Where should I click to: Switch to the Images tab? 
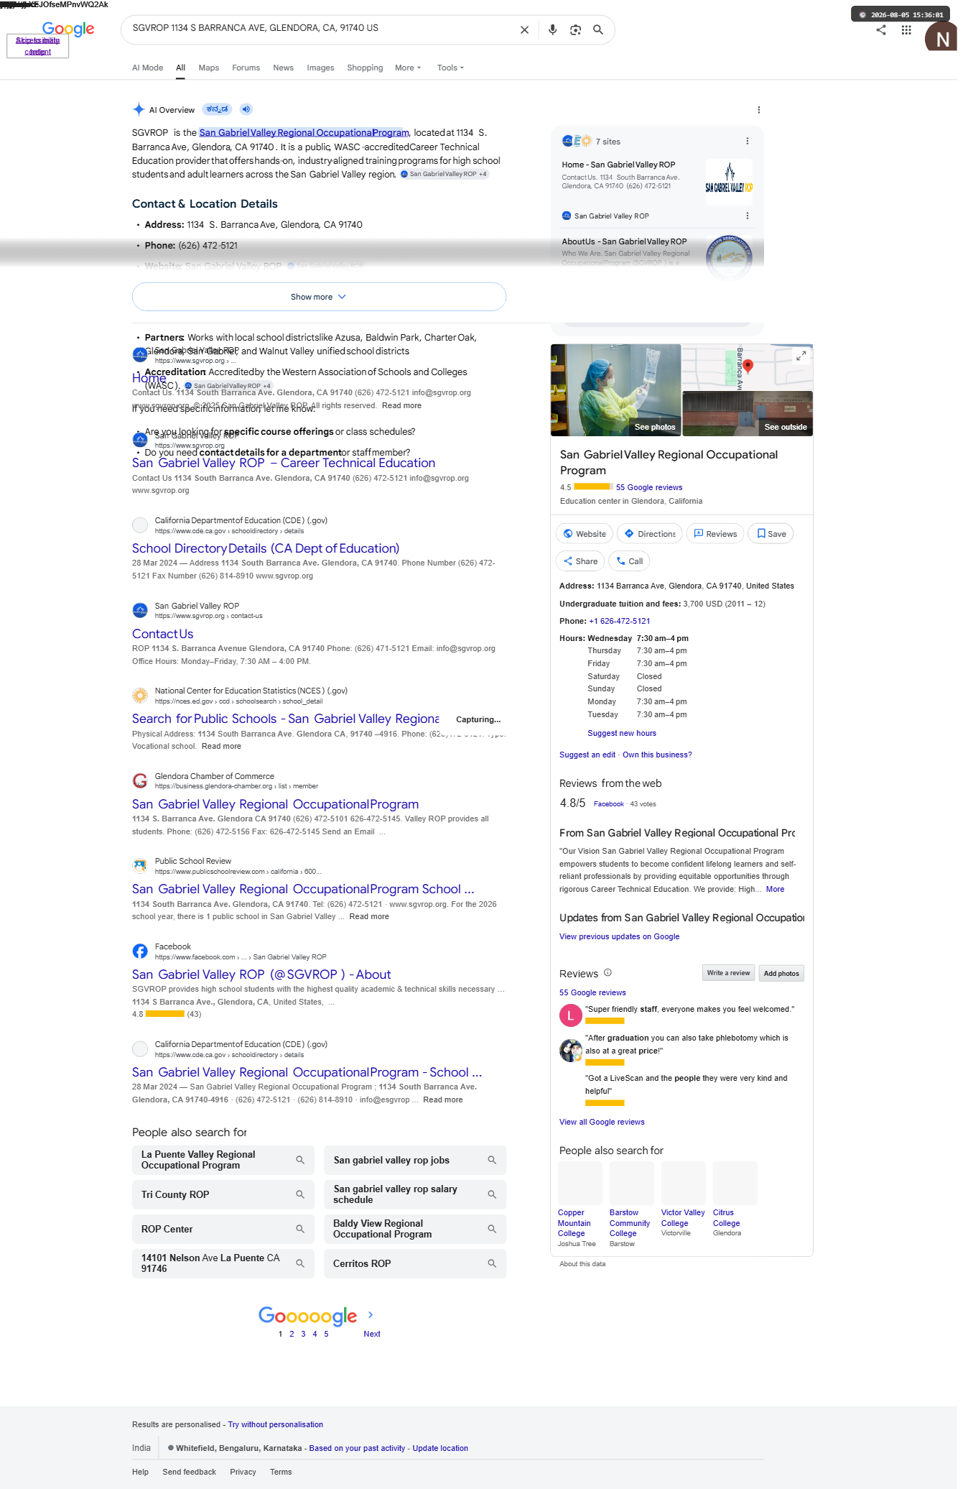(320, 68)
